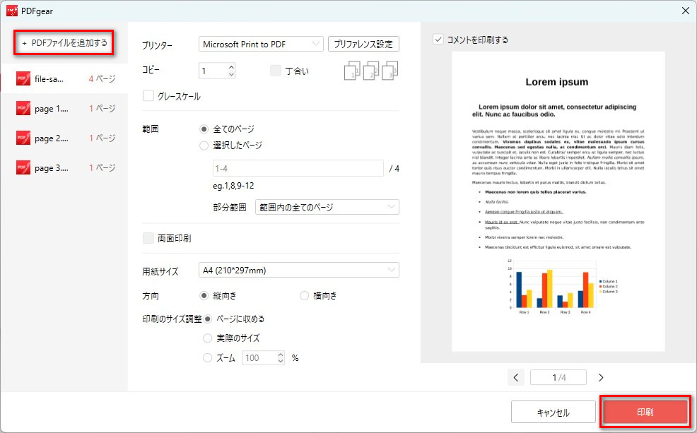Choose 横向き orientation

click(304, 296)
